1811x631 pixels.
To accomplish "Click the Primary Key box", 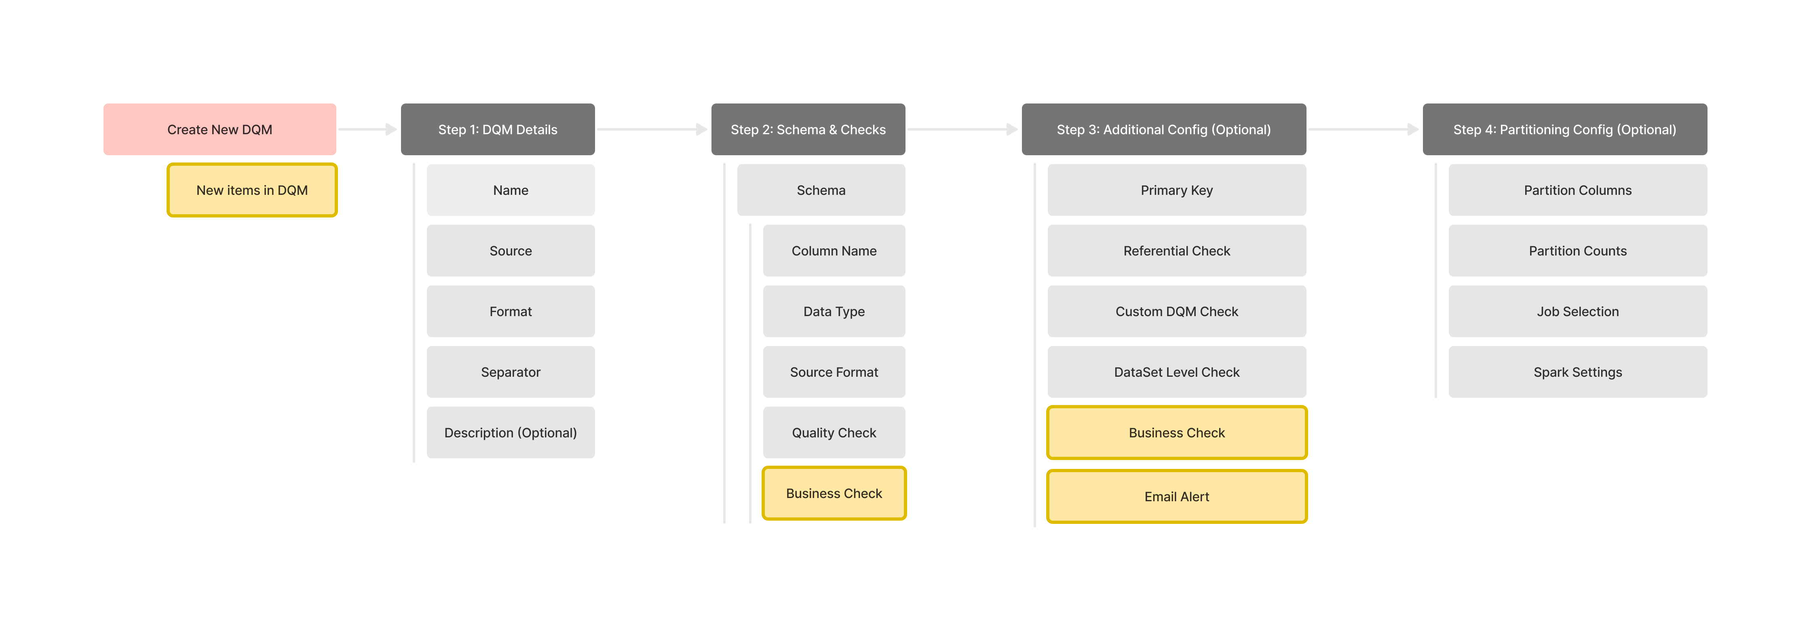I will click(1177, 190).
